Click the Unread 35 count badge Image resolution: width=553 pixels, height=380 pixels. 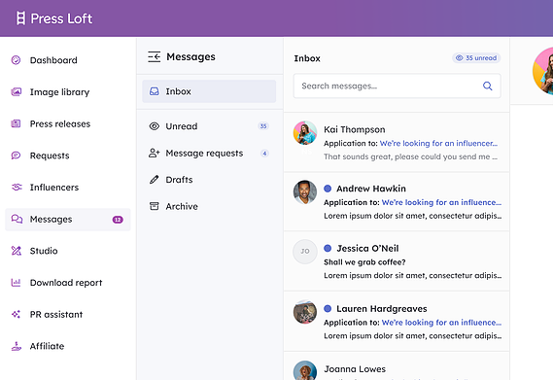click(x=263, y=126)
